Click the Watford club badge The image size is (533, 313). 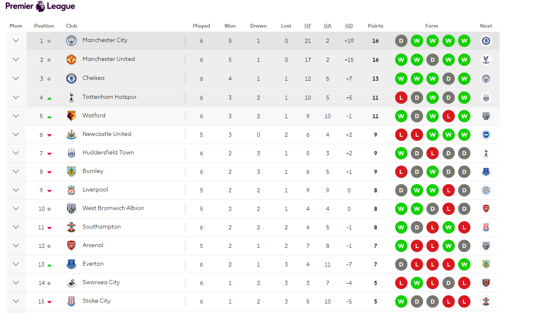tap(72, 116)
